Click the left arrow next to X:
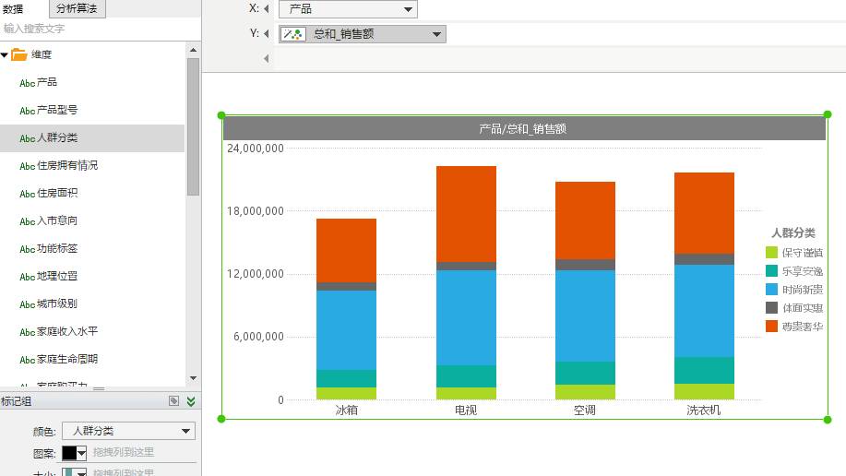Image resolution: width=846 pixels, height=476 pixels. pos(267,9)
